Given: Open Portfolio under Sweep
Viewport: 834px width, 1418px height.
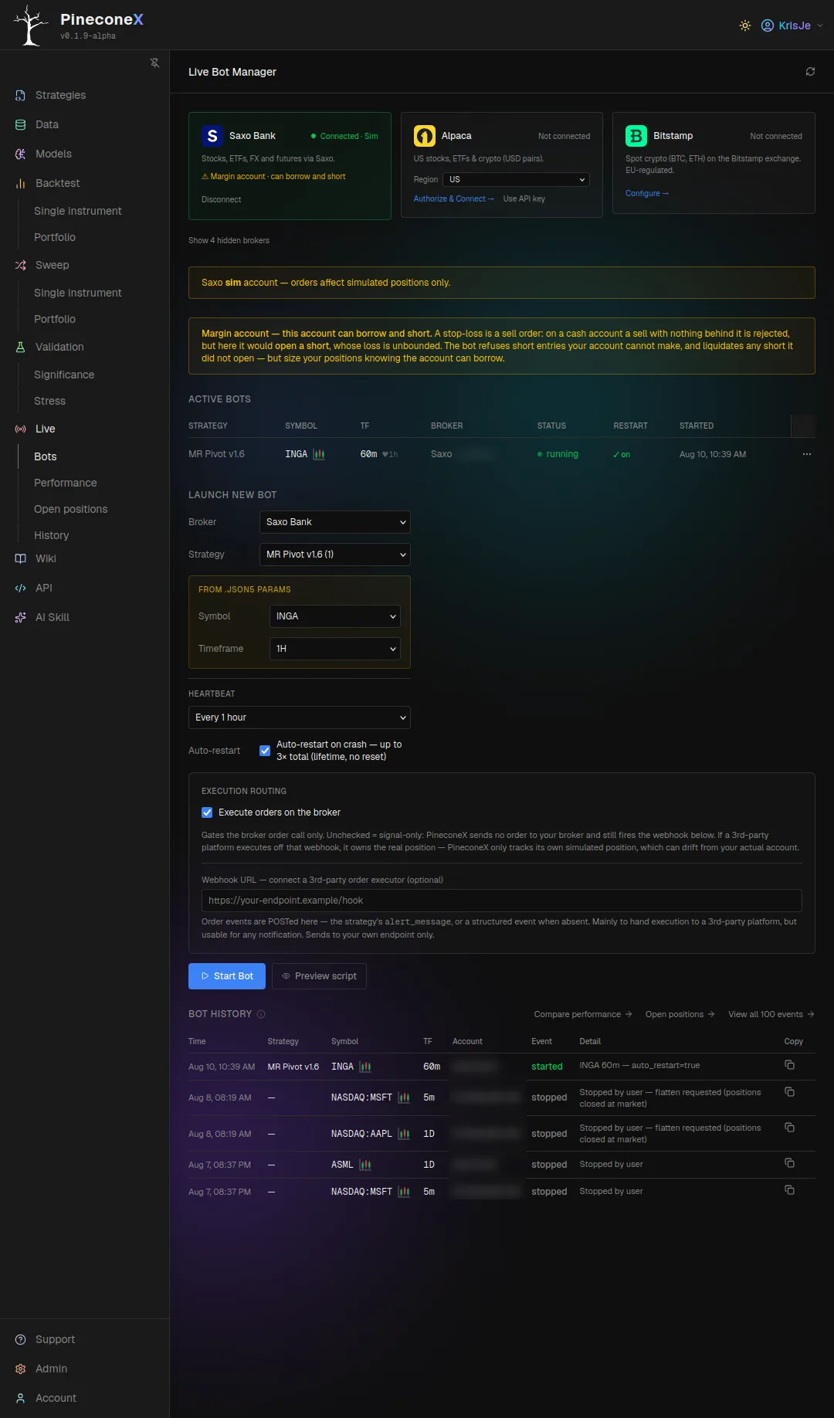Looking at the screenshot, I should [55, 319].
